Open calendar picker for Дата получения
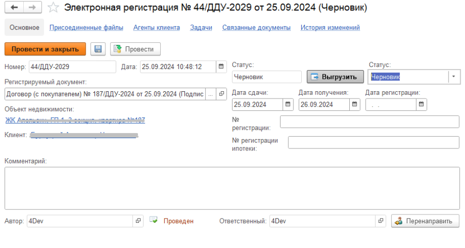Image resolution: width=465 pixels, height=248 pixels. pos(354,105)
